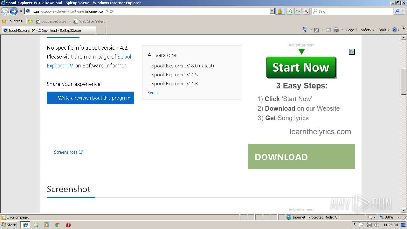
Task: Click the network tray icon
Action: [369, 225]
